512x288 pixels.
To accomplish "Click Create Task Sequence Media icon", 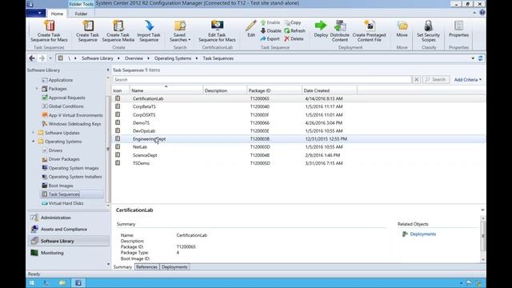I will point(118,30).
